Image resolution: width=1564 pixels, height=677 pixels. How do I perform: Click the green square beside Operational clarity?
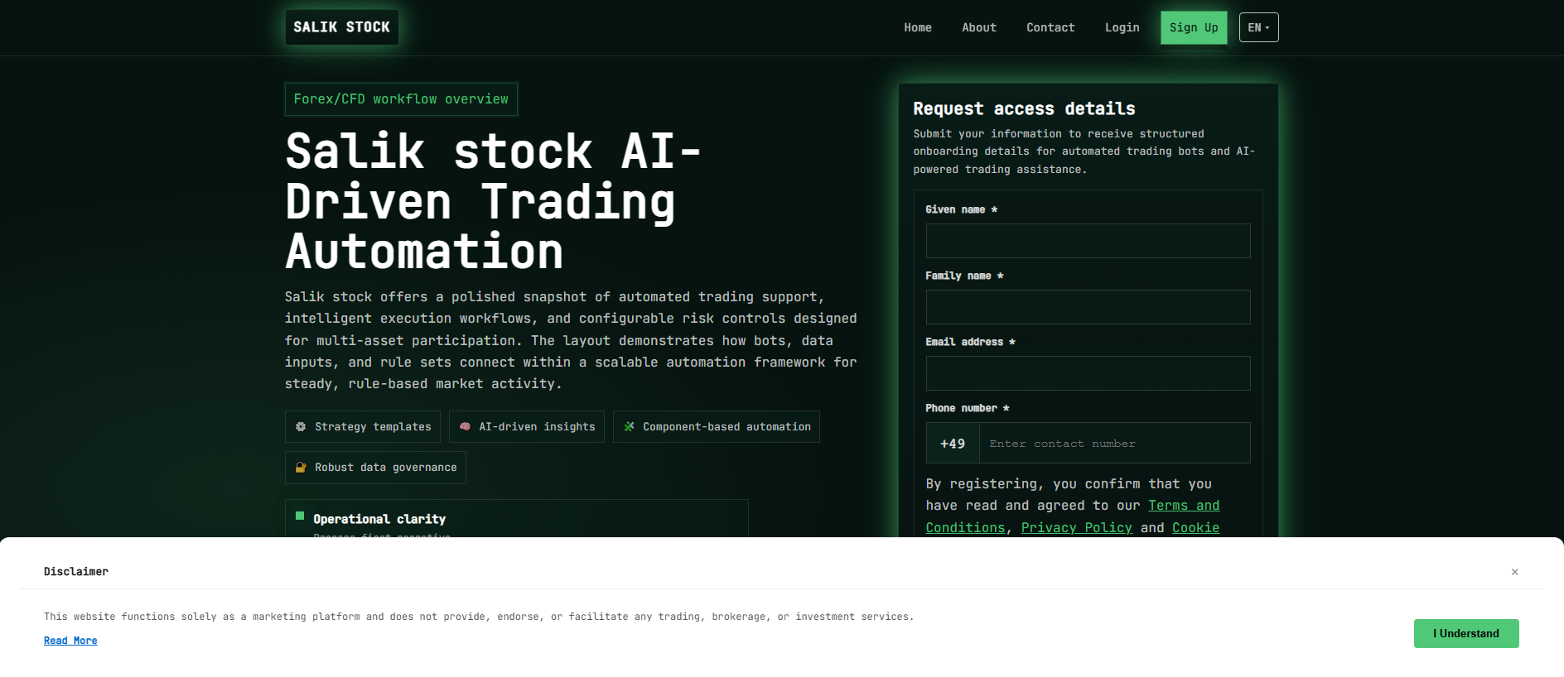click(300, 516)
